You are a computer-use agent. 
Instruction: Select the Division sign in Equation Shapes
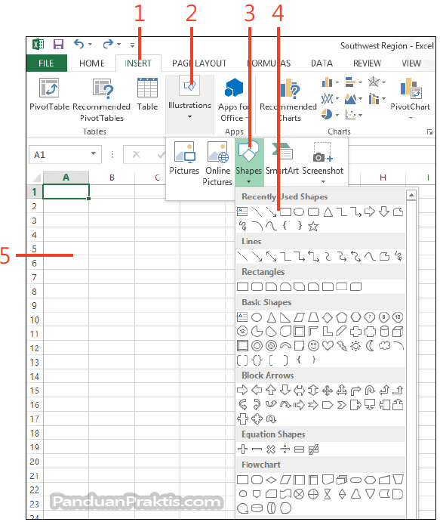(285, 449)
